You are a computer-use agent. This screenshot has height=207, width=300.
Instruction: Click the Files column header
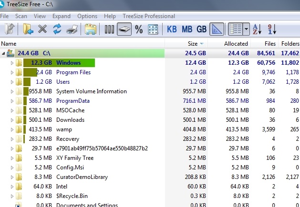tap(264, 43)
